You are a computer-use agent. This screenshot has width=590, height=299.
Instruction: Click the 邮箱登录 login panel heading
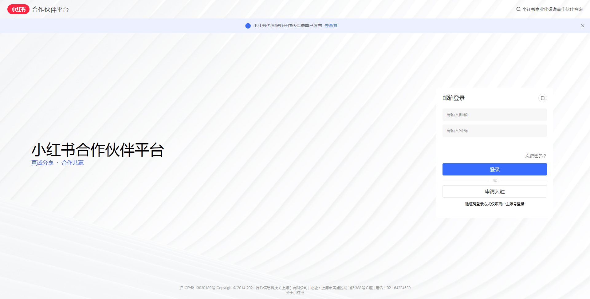click(453, 98)
